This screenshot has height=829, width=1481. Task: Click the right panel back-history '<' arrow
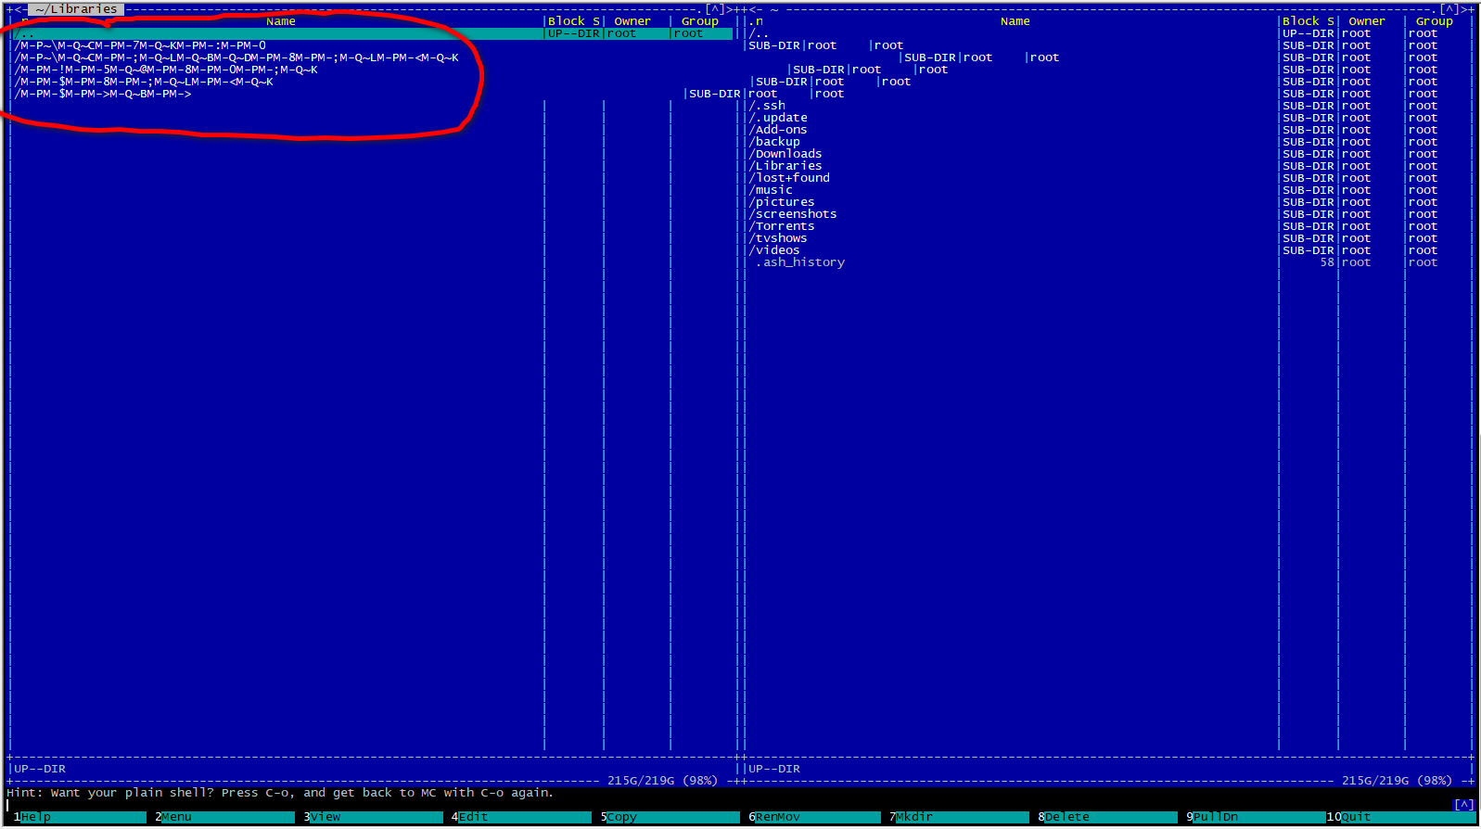coord(752,9)
